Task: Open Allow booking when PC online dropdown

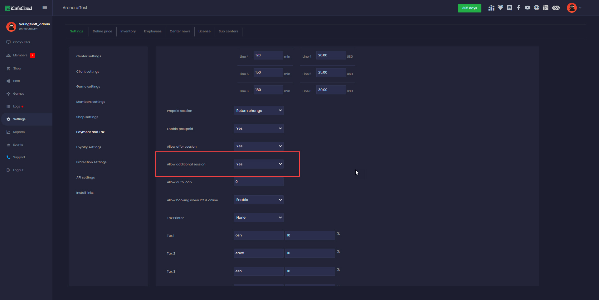Action: [x=258, y=200]
